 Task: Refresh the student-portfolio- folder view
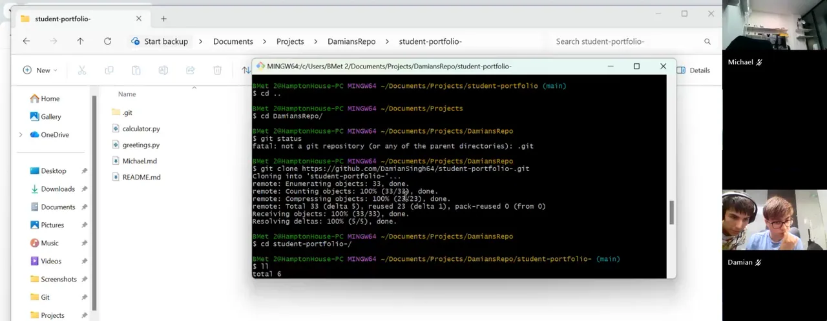pos(107,41)
